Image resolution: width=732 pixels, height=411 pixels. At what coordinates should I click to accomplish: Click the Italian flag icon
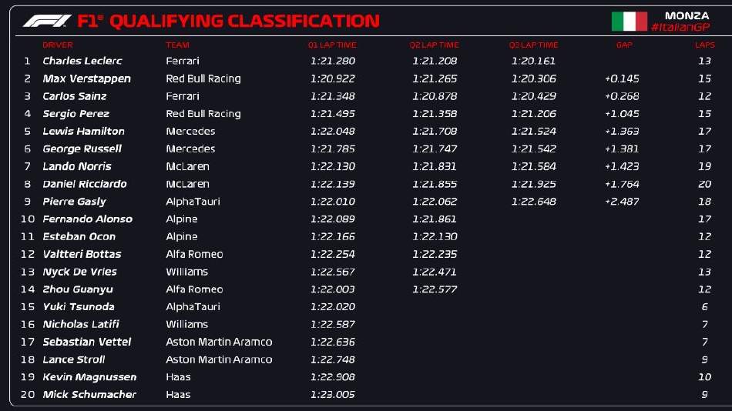click(x=629, y=22)
